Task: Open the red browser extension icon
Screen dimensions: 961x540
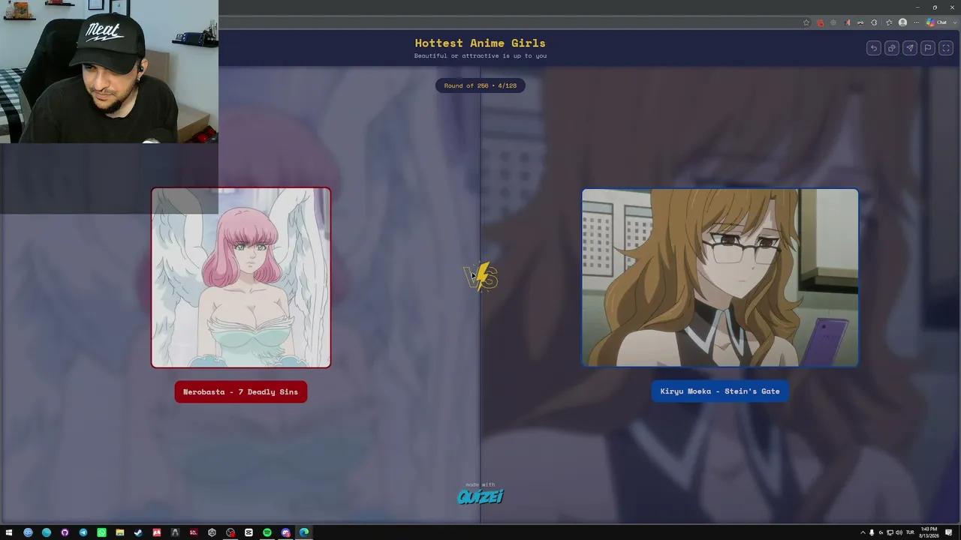Action: pyautogui.click(x=820, y=22)
